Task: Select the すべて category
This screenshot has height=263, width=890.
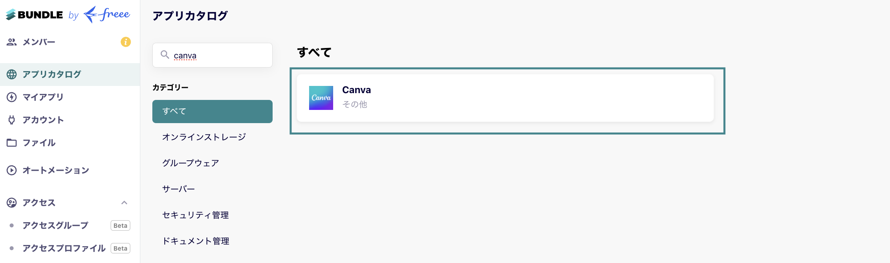Action: pyautogui.click(x=212, y=111)
